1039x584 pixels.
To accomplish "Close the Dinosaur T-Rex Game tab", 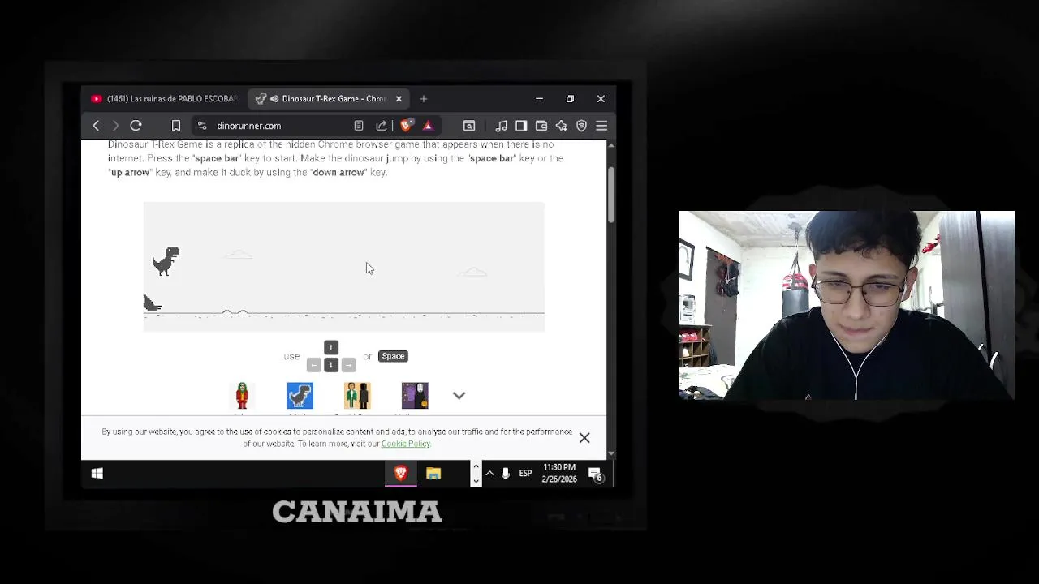I will pos(399,99).
